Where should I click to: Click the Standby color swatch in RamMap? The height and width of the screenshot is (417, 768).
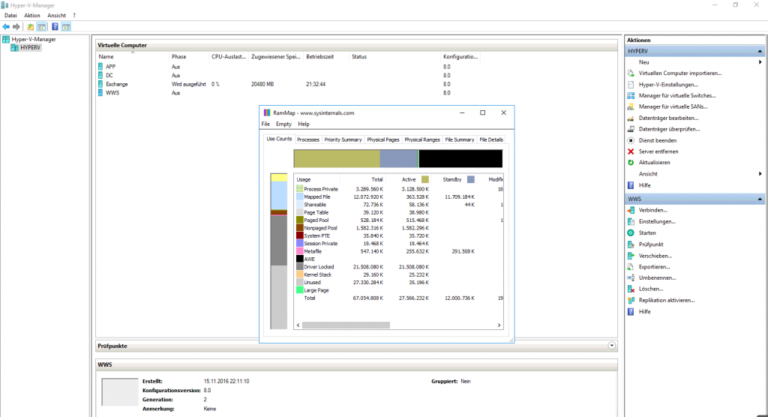click(471, 179)
